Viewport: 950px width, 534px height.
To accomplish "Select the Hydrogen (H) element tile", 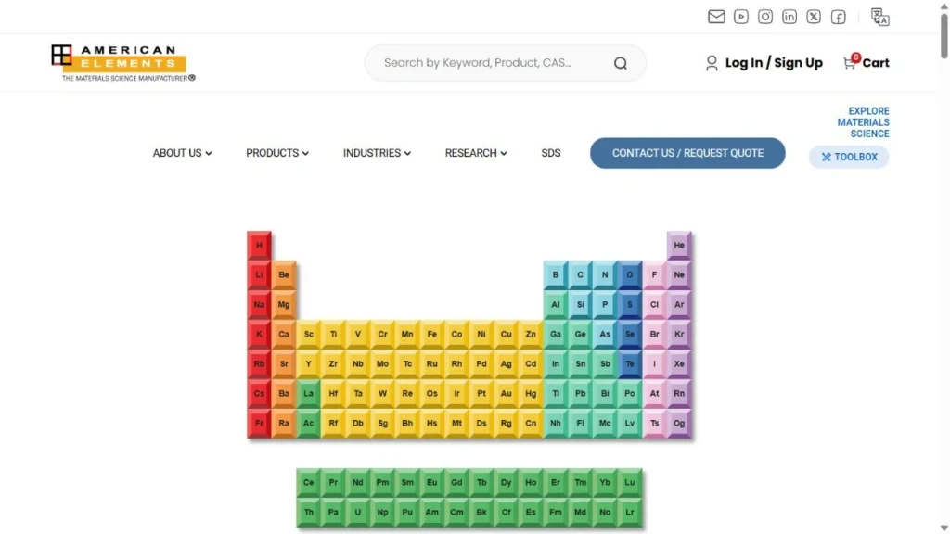I will tap(259, 245).
